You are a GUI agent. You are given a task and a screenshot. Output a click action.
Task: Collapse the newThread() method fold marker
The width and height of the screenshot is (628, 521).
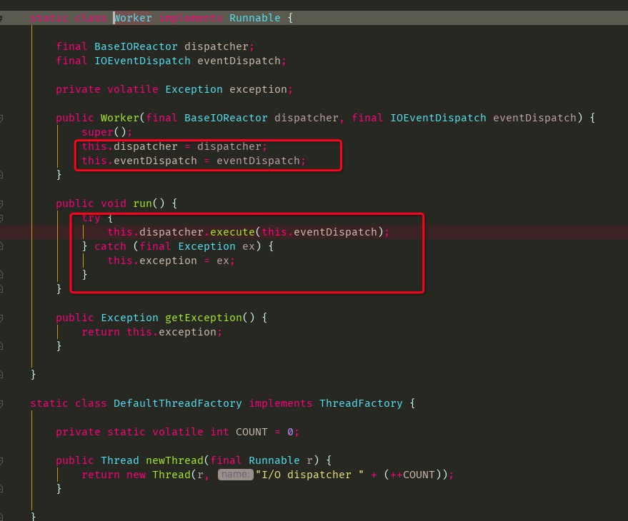[1, 461]
